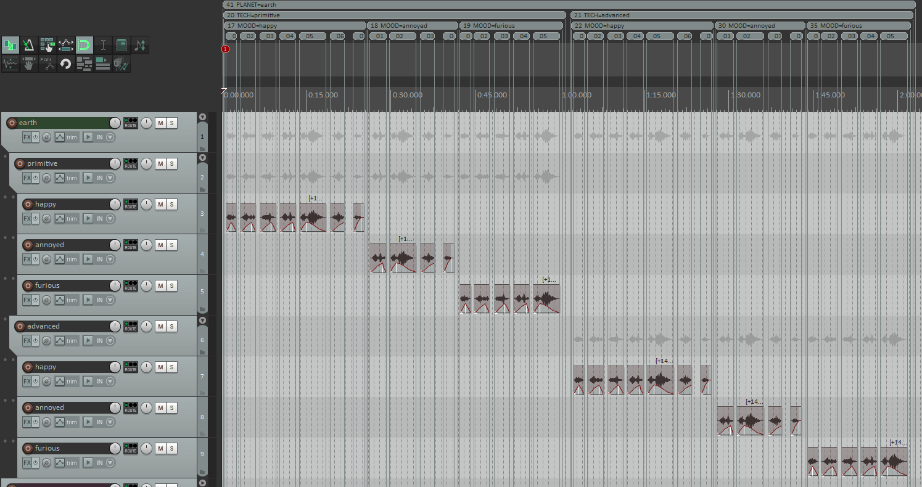Click the circular undo arrow icon

[65, 63]
